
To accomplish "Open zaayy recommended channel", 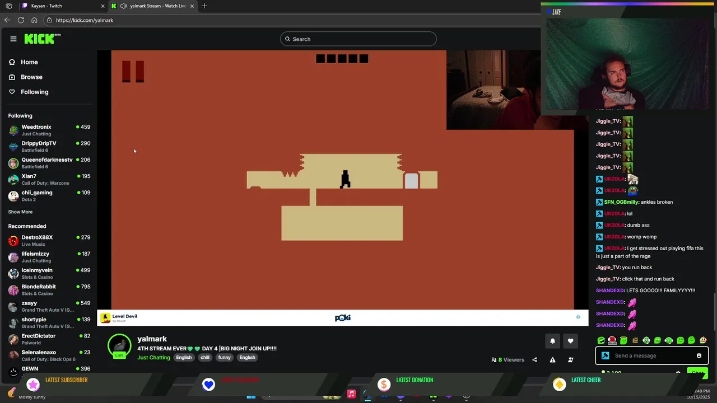I will [x=49, y=306].
